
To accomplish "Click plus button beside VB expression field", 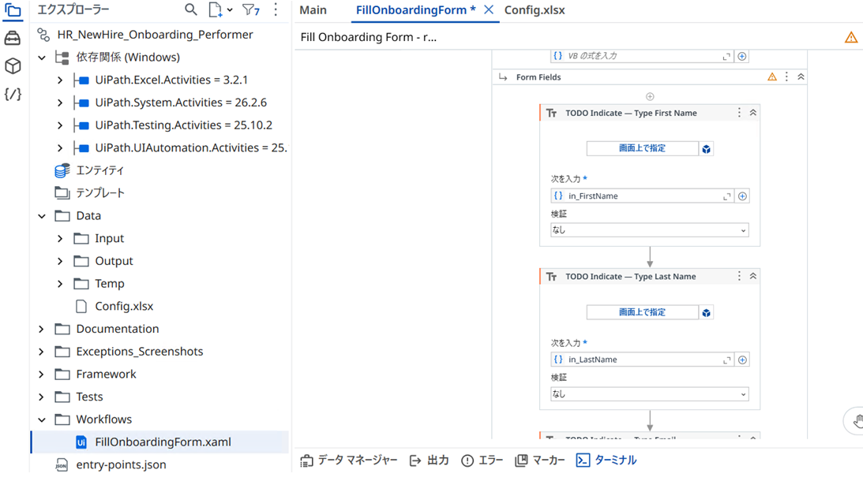I will (742, 56).
